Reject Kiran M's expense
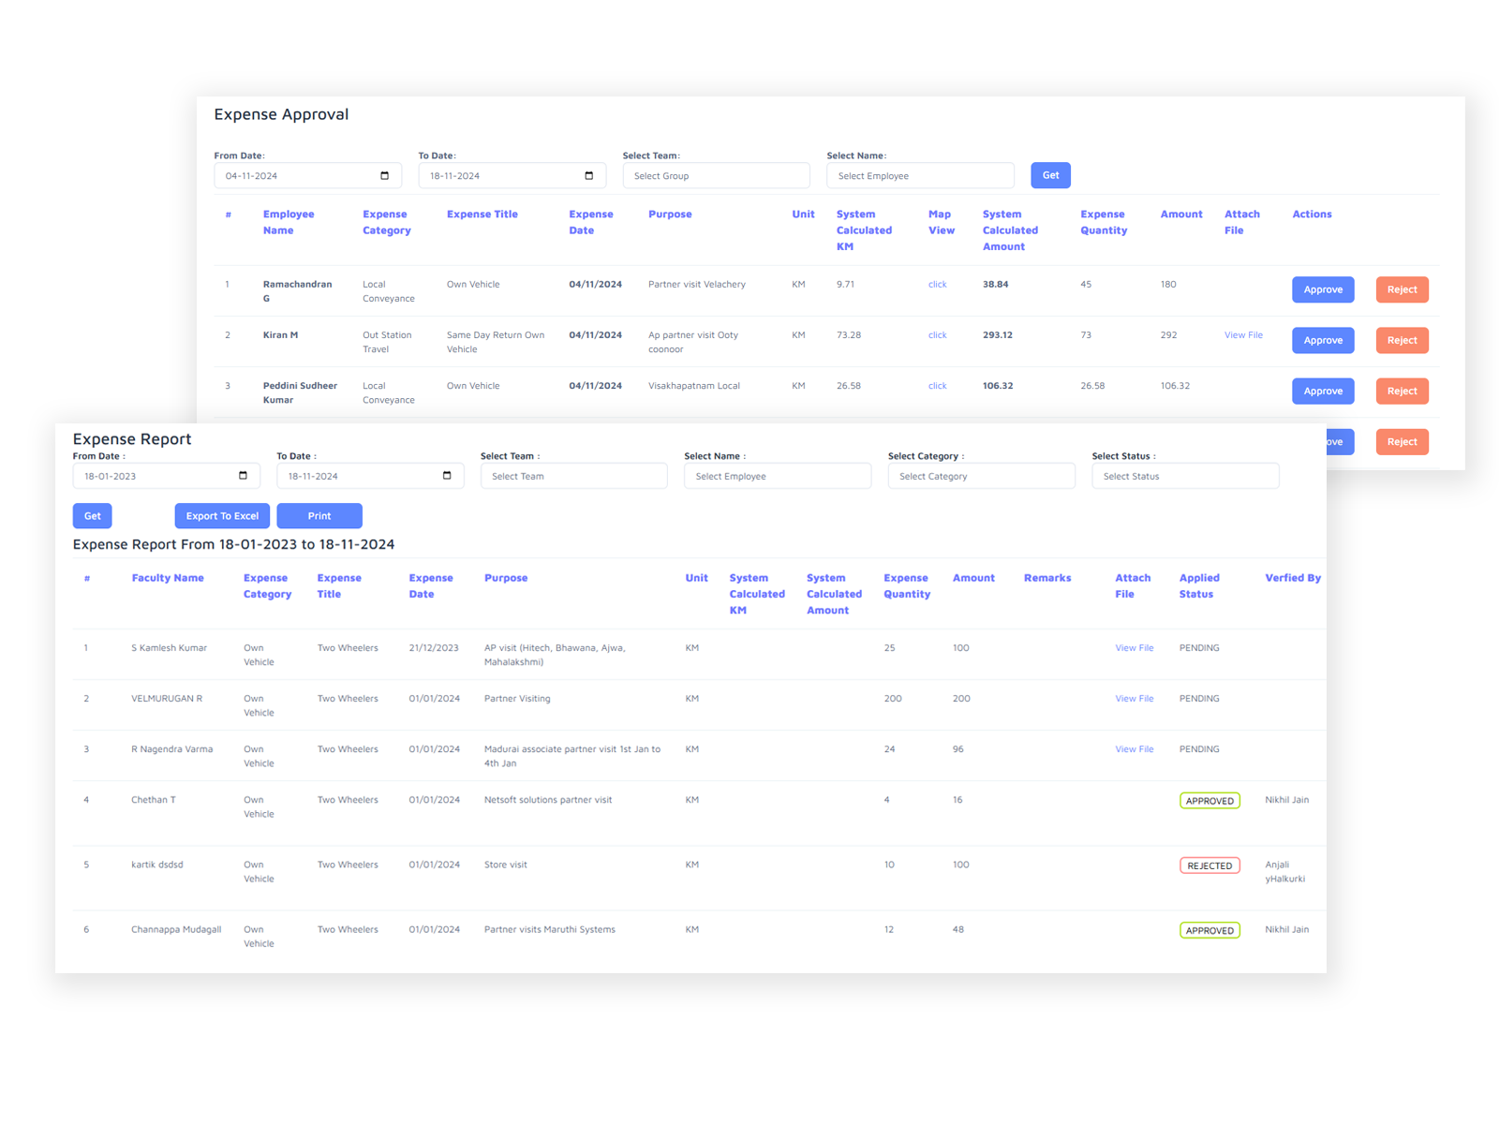This screenshot has height=1124, width=1499. click(1402, 340)
